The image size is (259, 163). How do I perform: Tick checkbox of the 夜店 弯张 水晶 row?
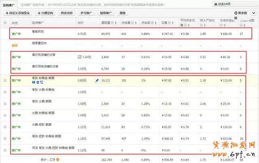5,150
